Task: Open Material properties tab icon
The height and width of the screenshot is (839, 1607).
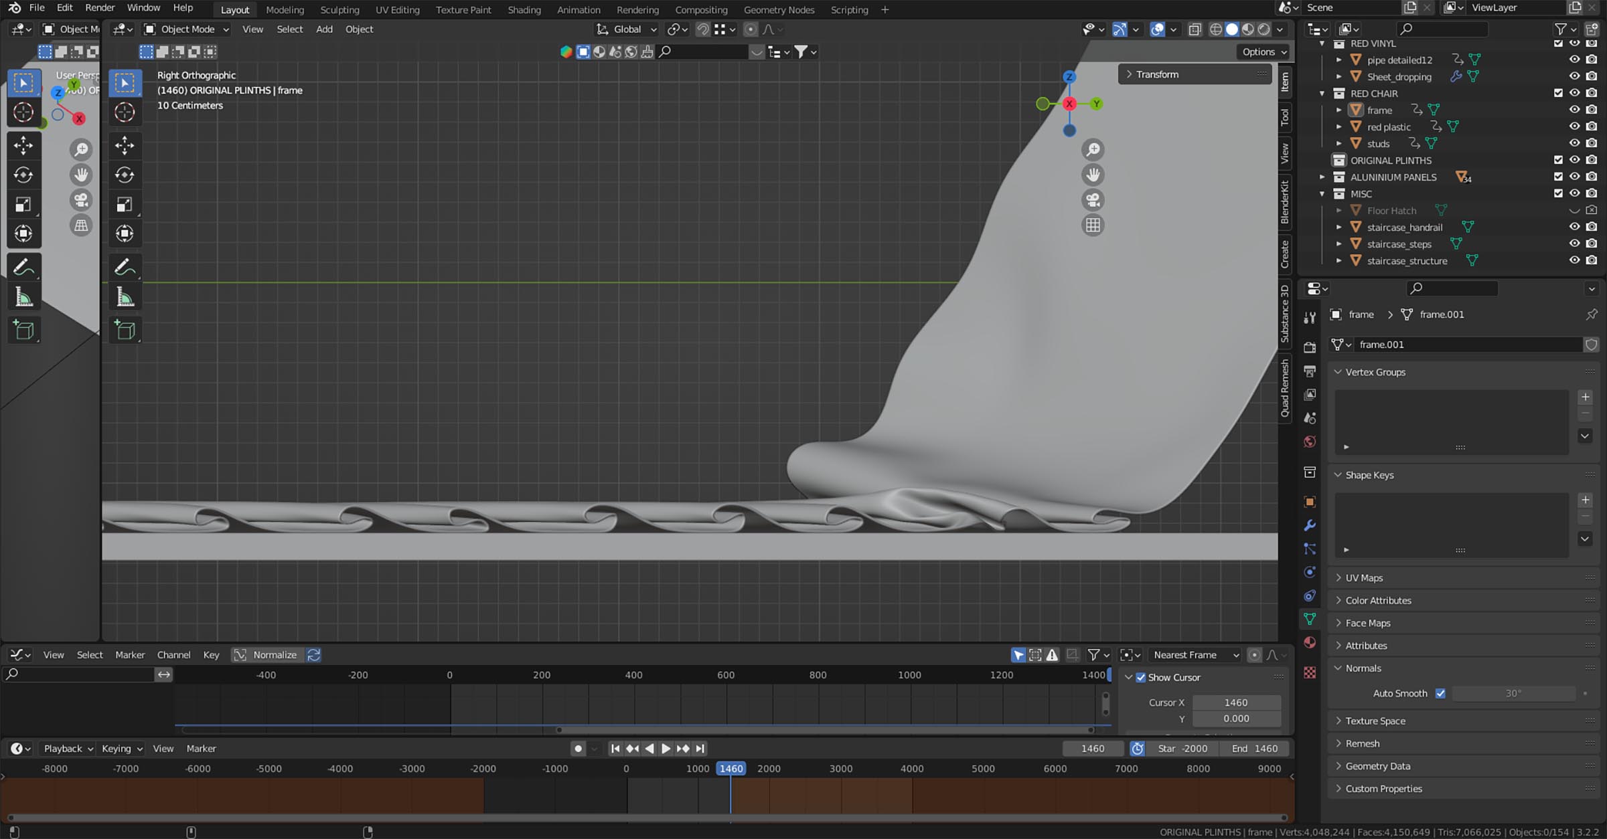Action: click(x=1310, y=642)
